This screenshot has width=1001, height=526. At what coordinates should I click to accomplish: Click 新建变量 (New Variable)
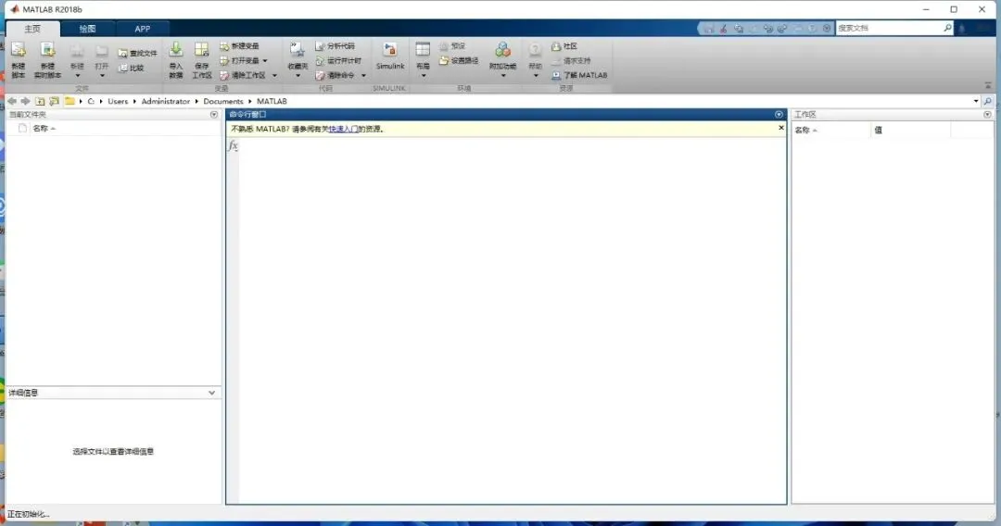tap(239, 46)
